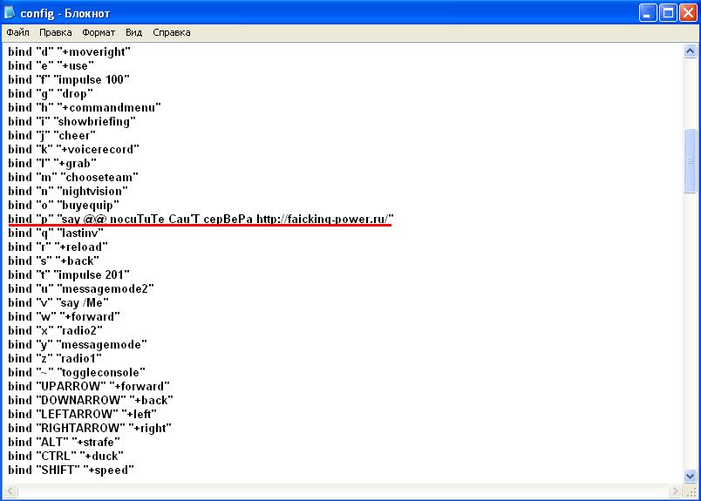701x501 pixels.
Task: Click the vertical scrollbar thumb
Action: click(x=691, y=161)
